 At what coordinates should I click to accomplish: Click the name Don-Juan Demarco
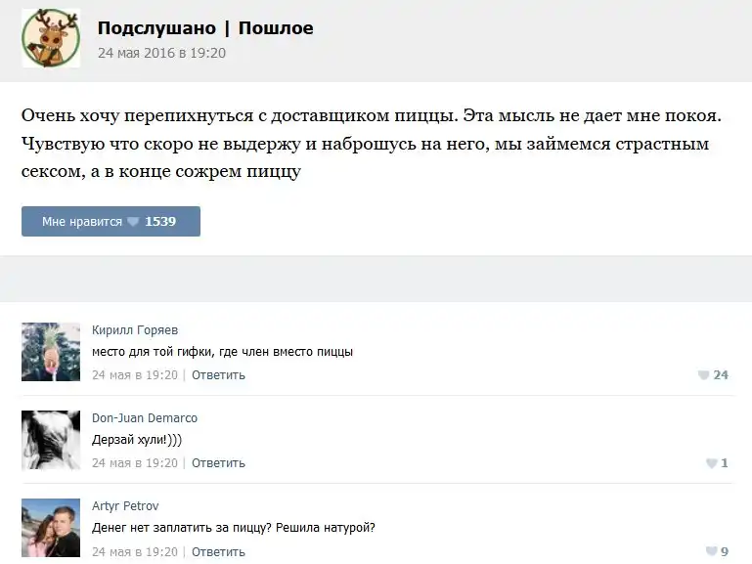tap(145, 418)
